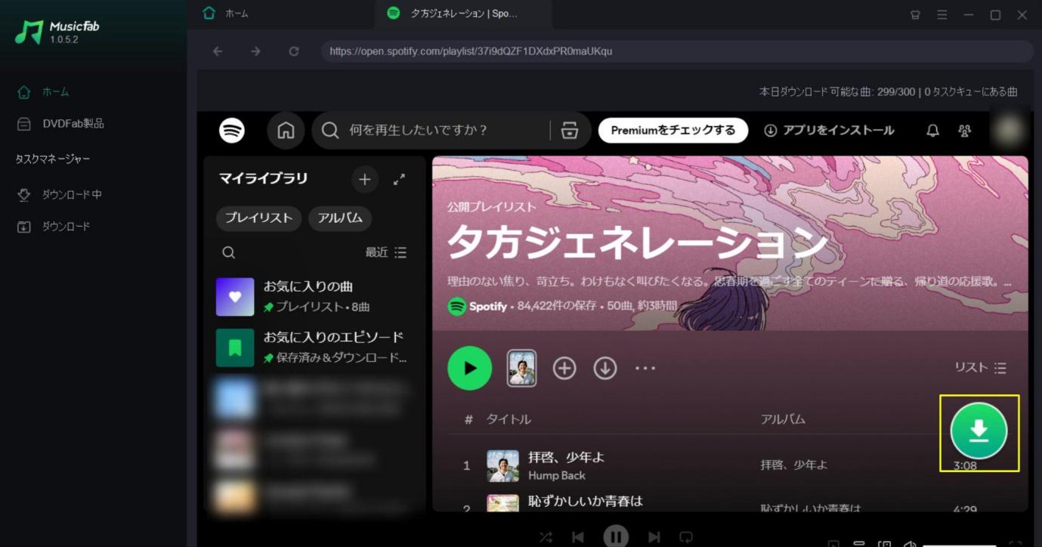Click the Spotify creator link under description
The height and width of the screenshot is (547, 1042).
click(488, 306)
